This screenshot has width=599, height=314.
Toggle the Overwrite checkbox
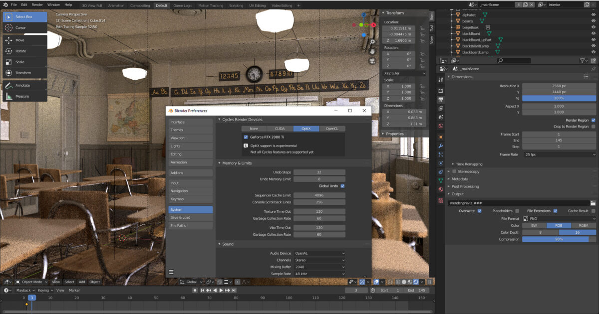(479, 211)
